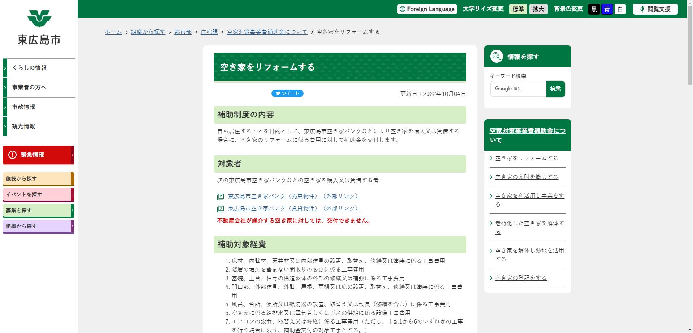
Task: Open 緊急情報 emergency information
Action: [x=39, y=155]
